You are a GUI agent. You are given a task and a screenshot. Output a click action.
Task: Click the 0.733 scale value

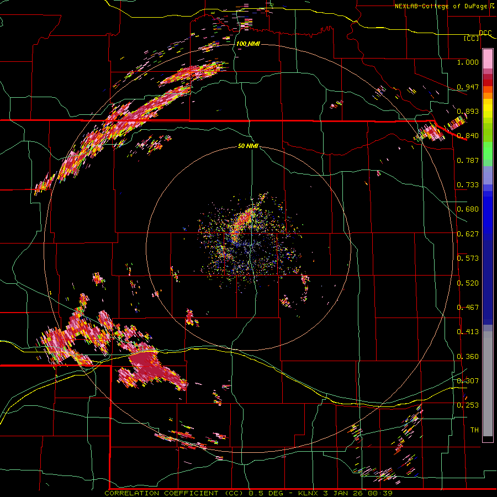click(x=468, y=185)
